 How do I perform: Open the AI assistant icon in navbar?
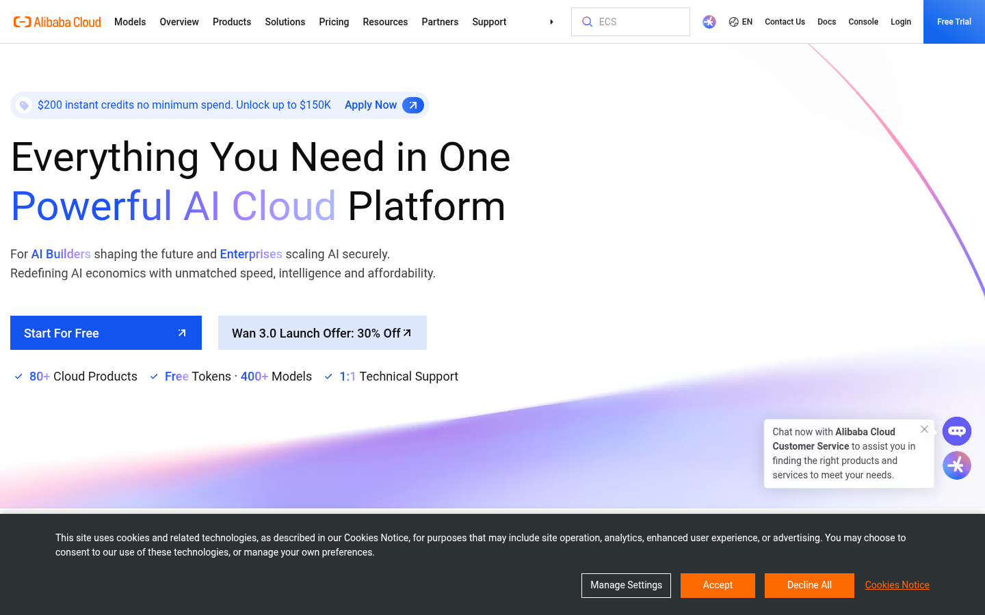click(709, 22)
